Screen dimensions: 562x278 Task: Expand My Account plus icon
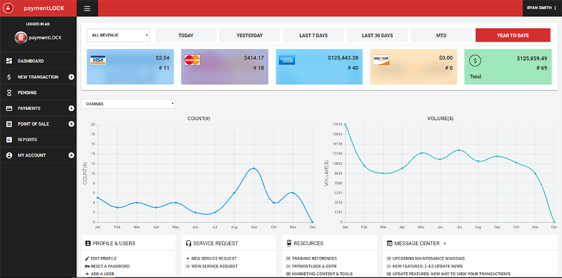point(72,155)
